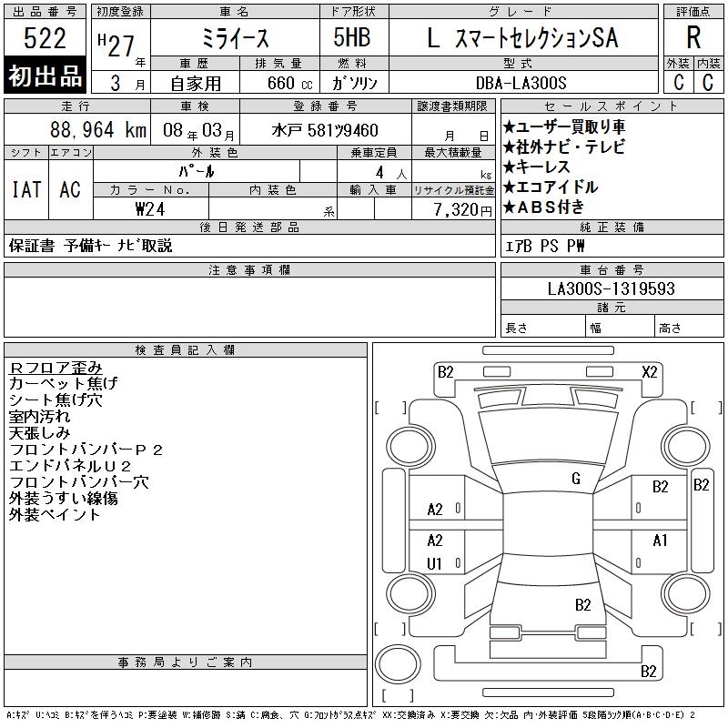This screenshot has height=728, width=728.
Task: Select sales point ★キーレス
Action: (537, 167)
